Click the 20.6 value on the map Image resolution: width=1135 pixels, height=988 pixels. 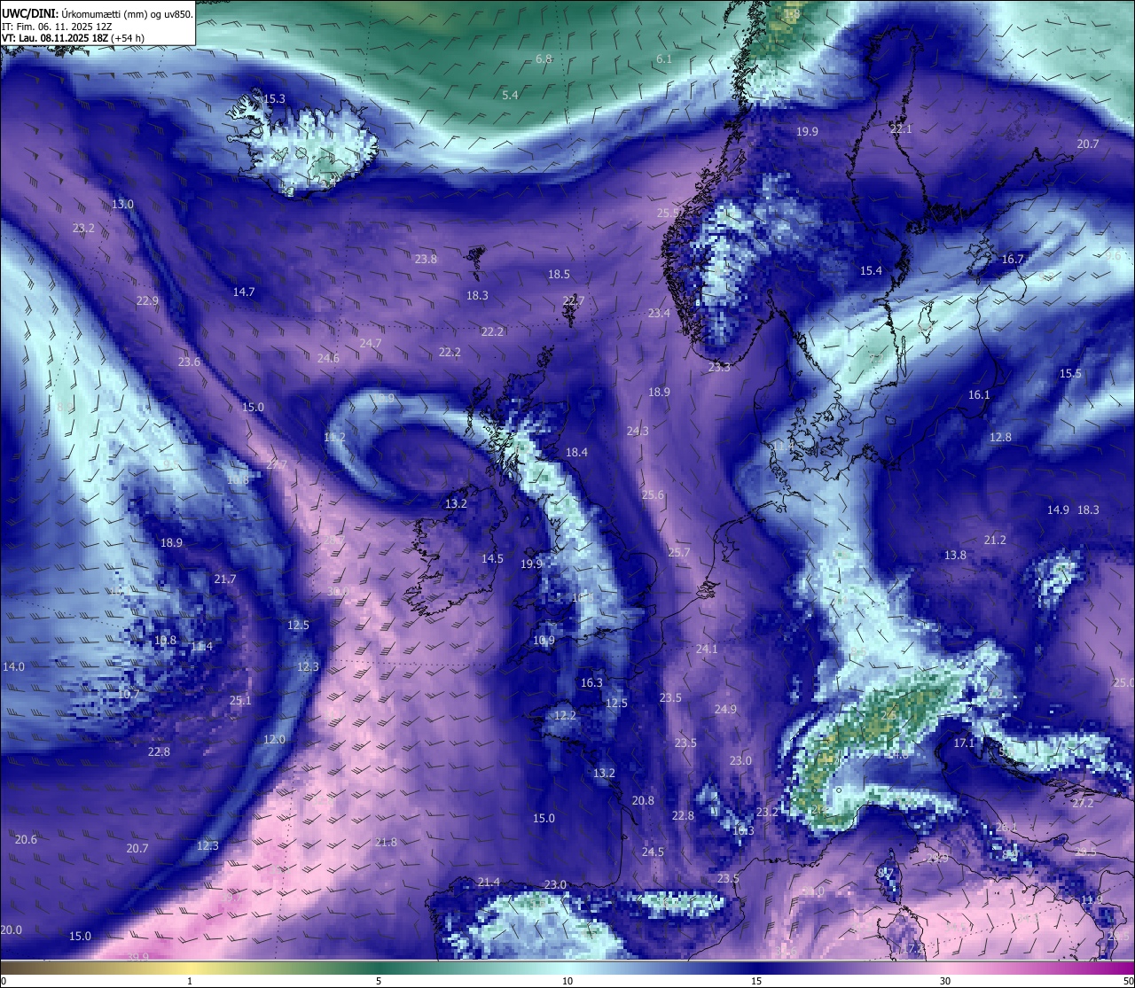(26, 839)
